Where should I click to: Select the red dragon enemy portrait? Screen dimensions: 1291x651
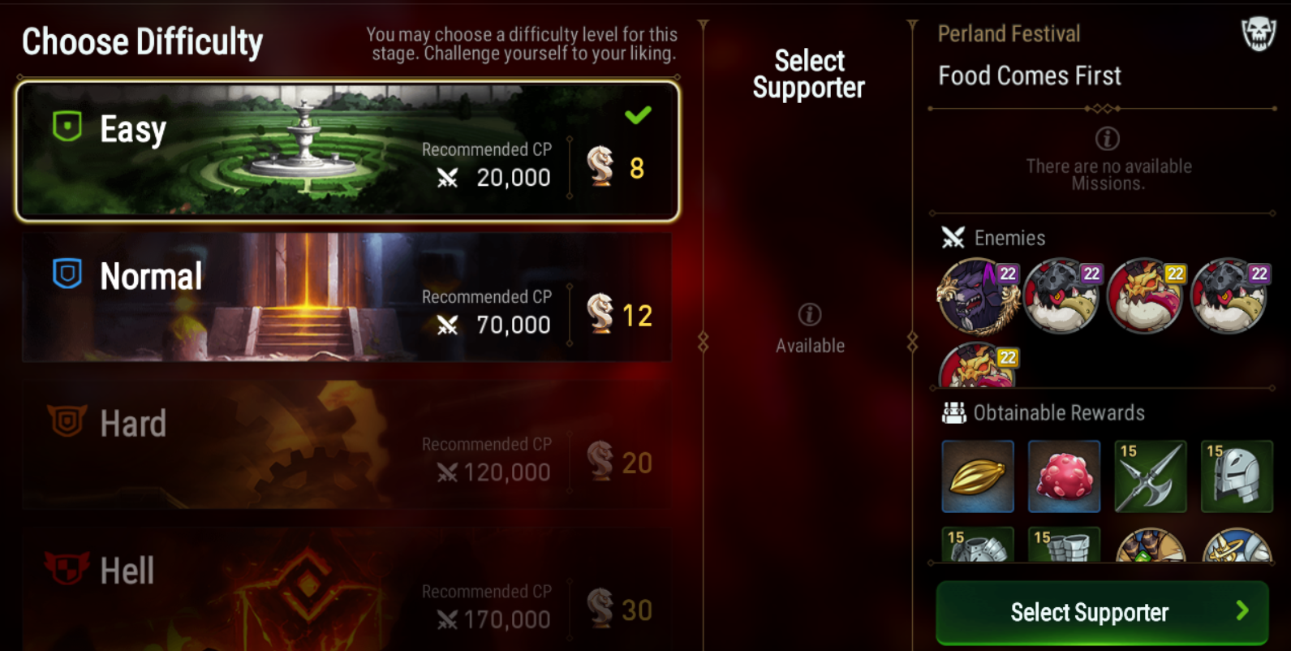coord(1145,296)
